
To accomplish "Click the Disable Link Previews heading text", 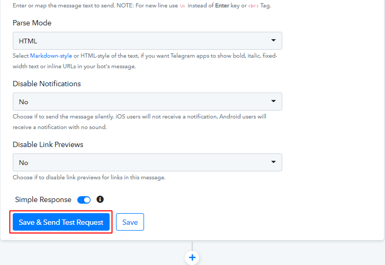I will 48,144.
